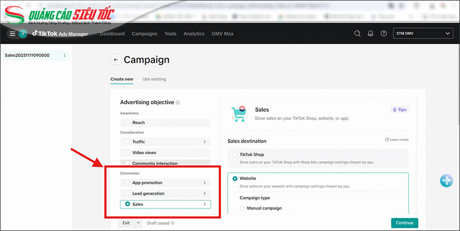
Task: Open GMV Max in the top menu
Action: point(222,33)
